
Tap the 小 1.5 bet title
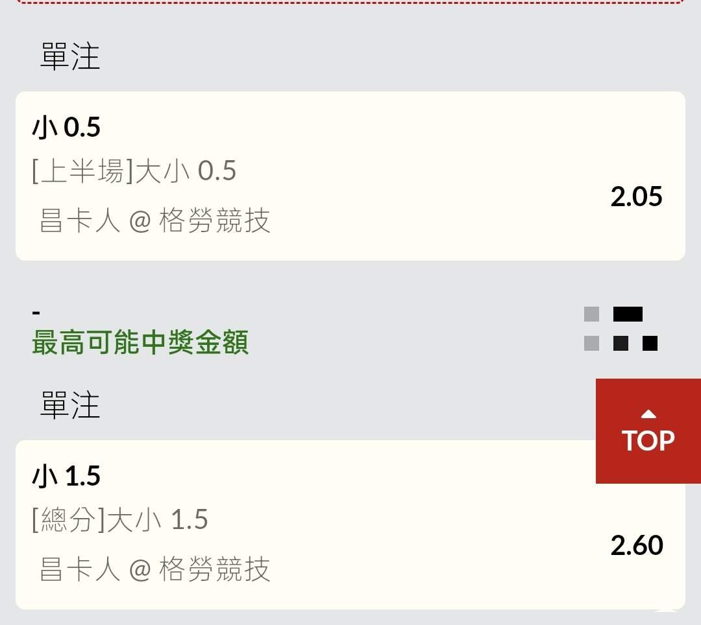[66, 477]
